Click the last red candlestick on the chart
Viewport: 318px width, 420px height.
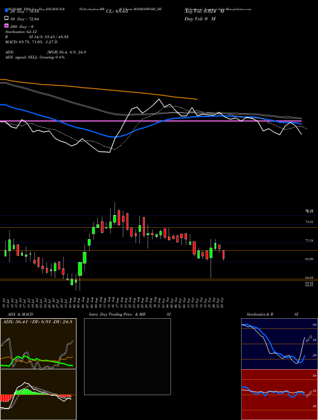223,255
